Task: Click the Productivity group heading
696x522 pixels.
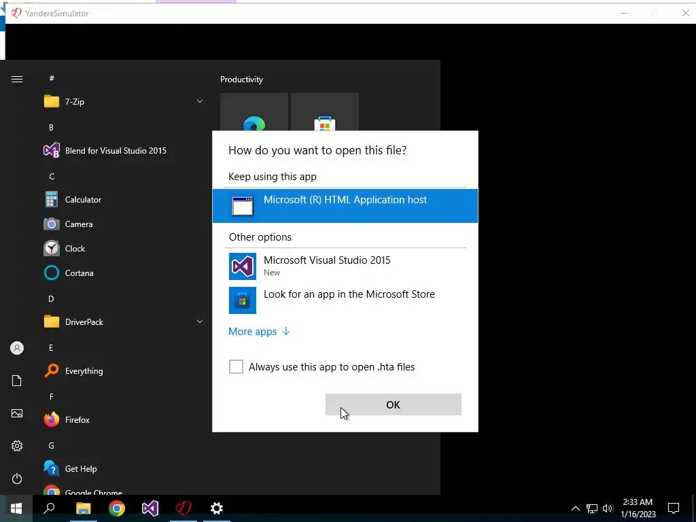Action: pos(241,80)
